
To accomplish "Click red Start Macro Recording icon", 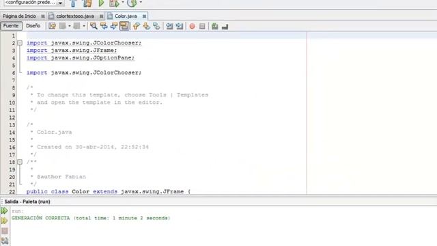I will (x=192, y=26).
